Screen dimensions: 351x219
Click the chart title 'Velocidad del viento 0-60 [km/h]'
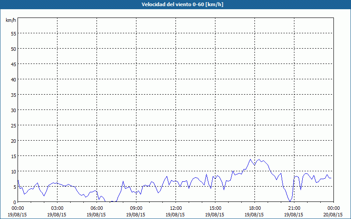pyautogui.click(x=182, y=4)
